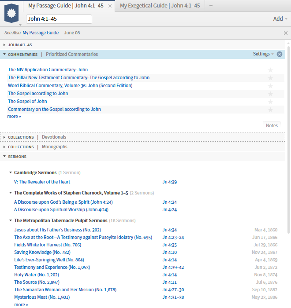Open The Samaritan Woman and Her Mission

pos(65,290)
